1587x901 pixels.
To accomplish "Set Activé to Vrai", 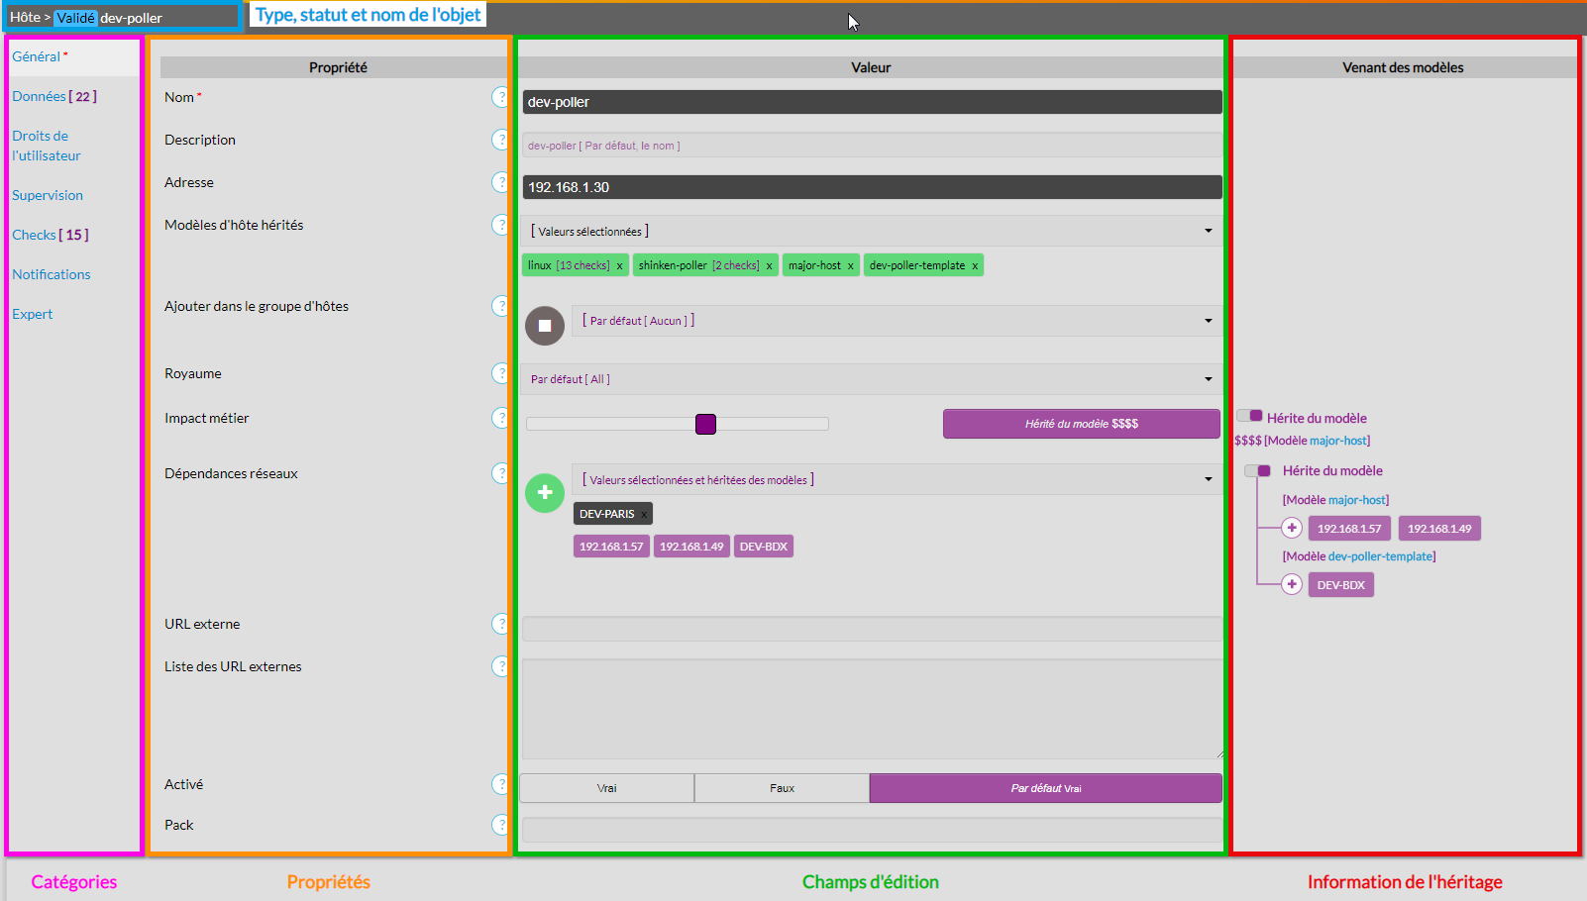I will tap(606, 788).
